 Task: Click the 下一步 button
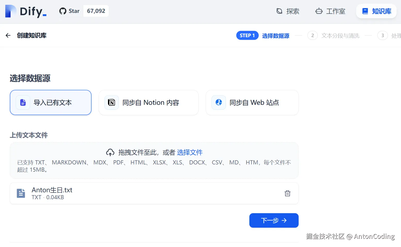(274, 220)
